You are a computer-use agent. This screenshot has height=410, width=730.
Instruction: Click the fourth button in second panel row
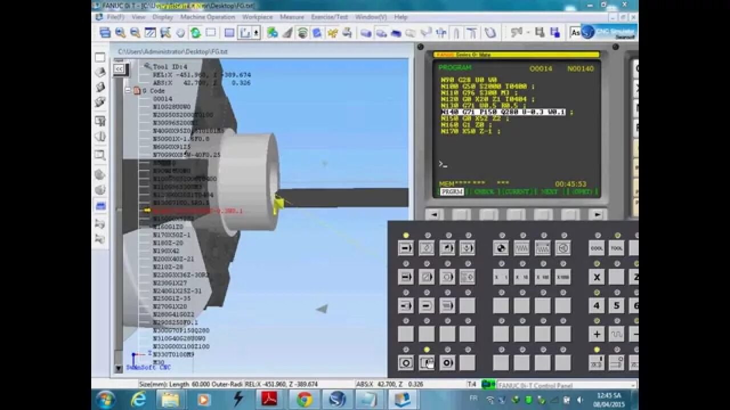coord(468,277)
